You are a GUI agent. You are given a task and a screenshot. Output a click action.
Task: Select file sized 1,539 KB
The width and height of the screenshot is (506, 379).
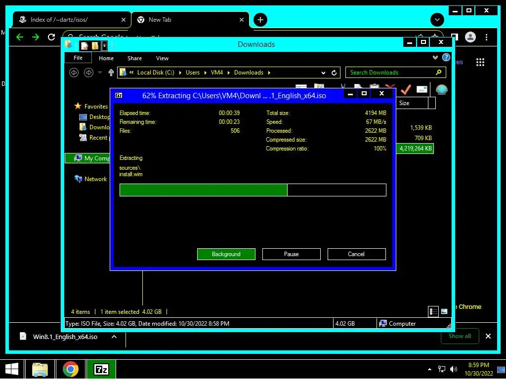[x=421, y=128]
